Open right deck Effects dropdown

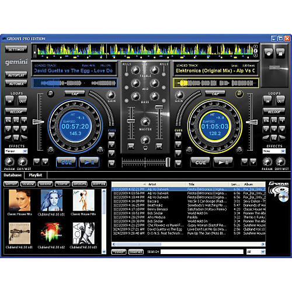click(274, 151)
